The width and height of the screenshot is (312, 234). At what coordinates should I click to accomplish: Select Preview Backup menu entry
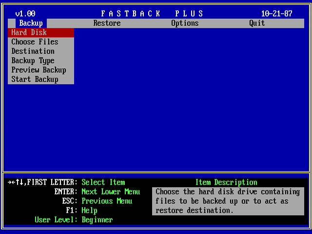[x=41, y=70]
